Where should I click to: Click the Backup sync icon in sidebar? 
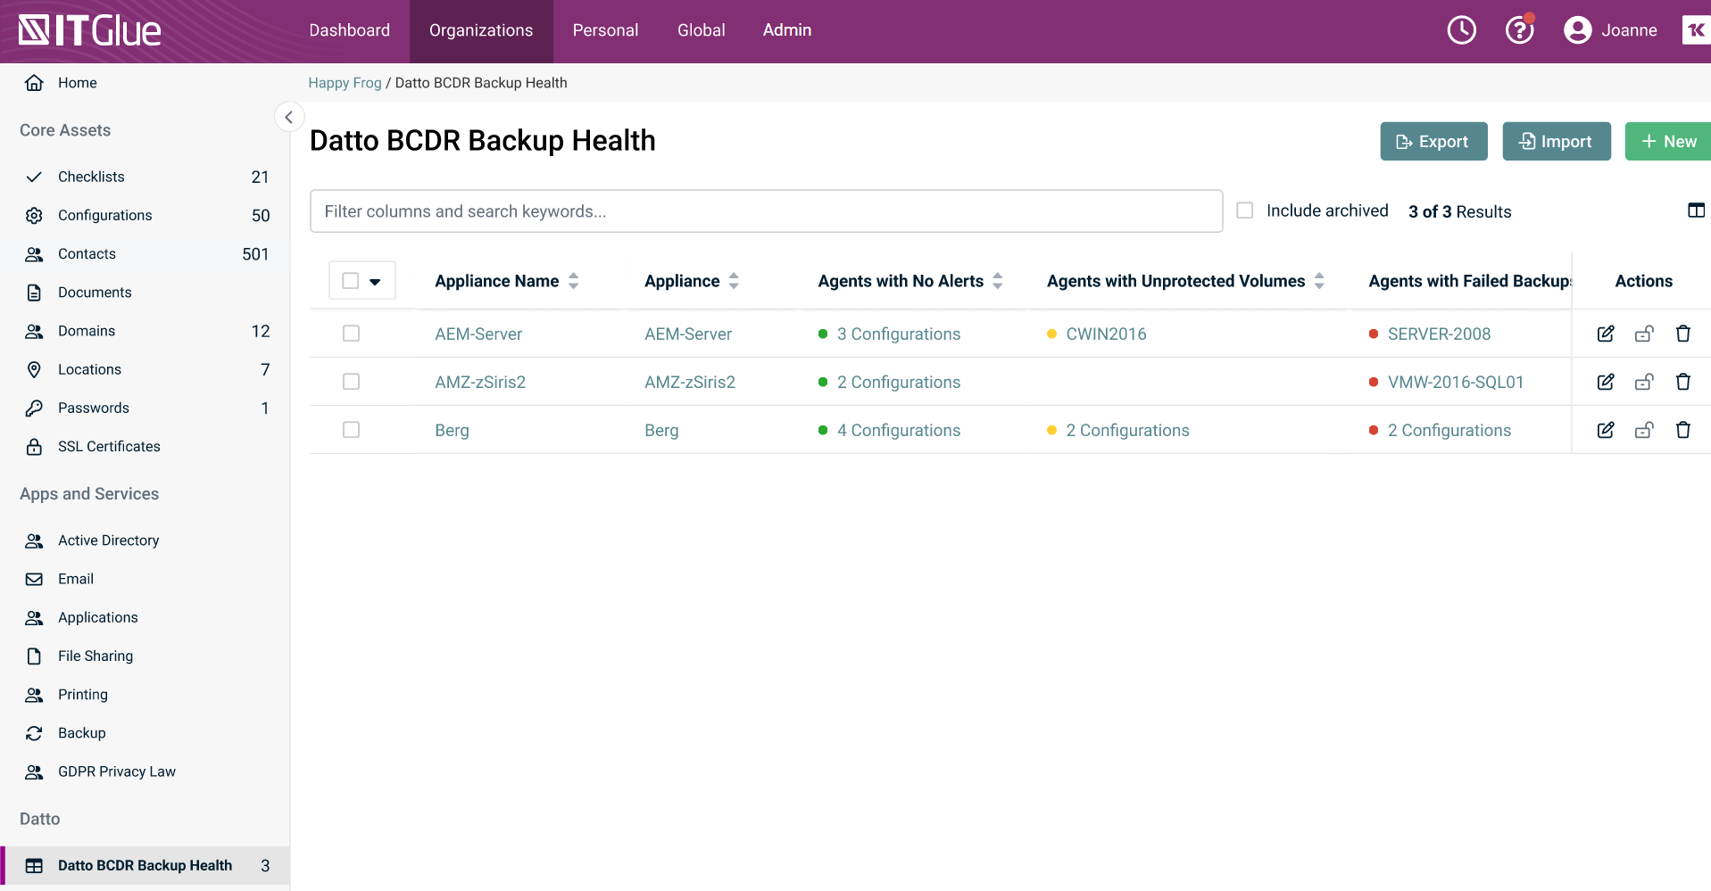coord(34,732)
